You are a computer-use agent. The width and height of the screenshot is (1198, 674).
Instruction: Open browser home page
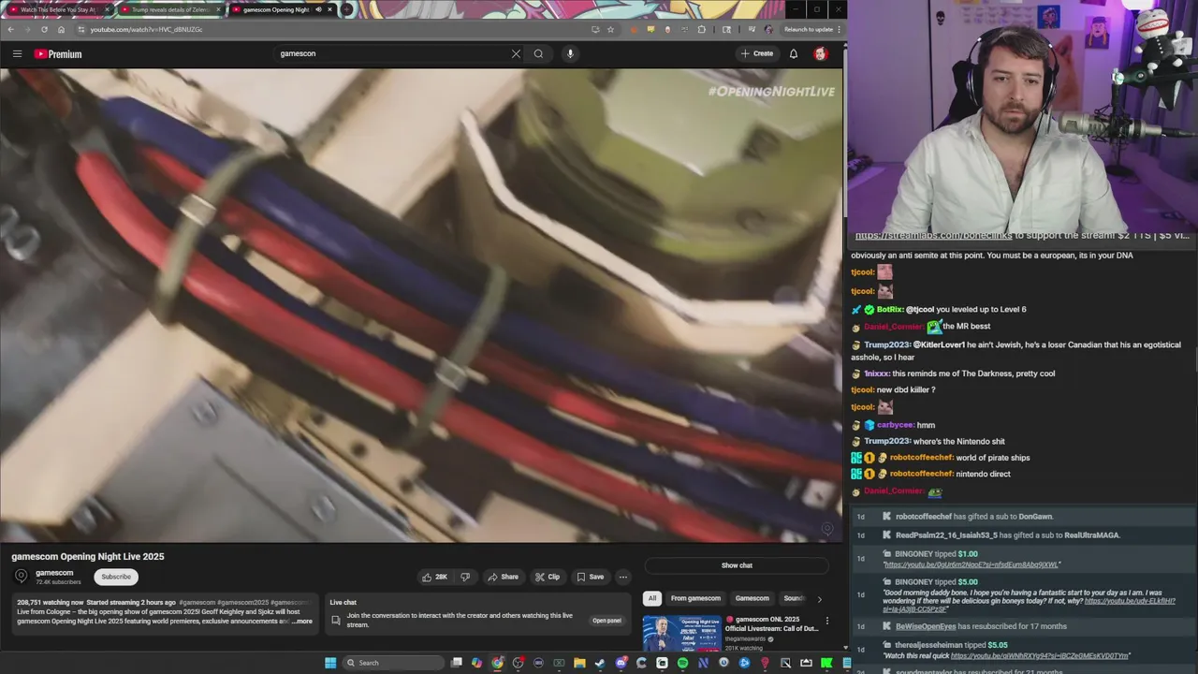[62, 29]
